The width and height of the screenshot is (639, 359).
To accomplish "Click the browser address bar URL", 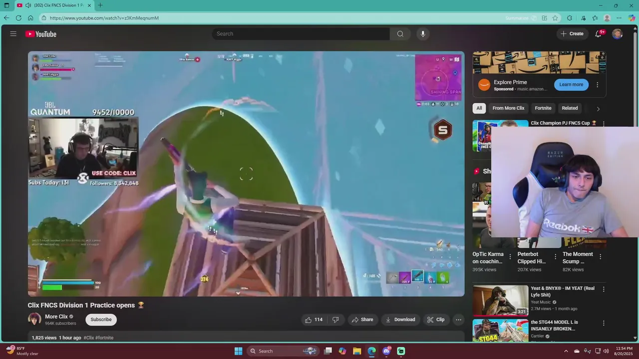I will (104, 18).
